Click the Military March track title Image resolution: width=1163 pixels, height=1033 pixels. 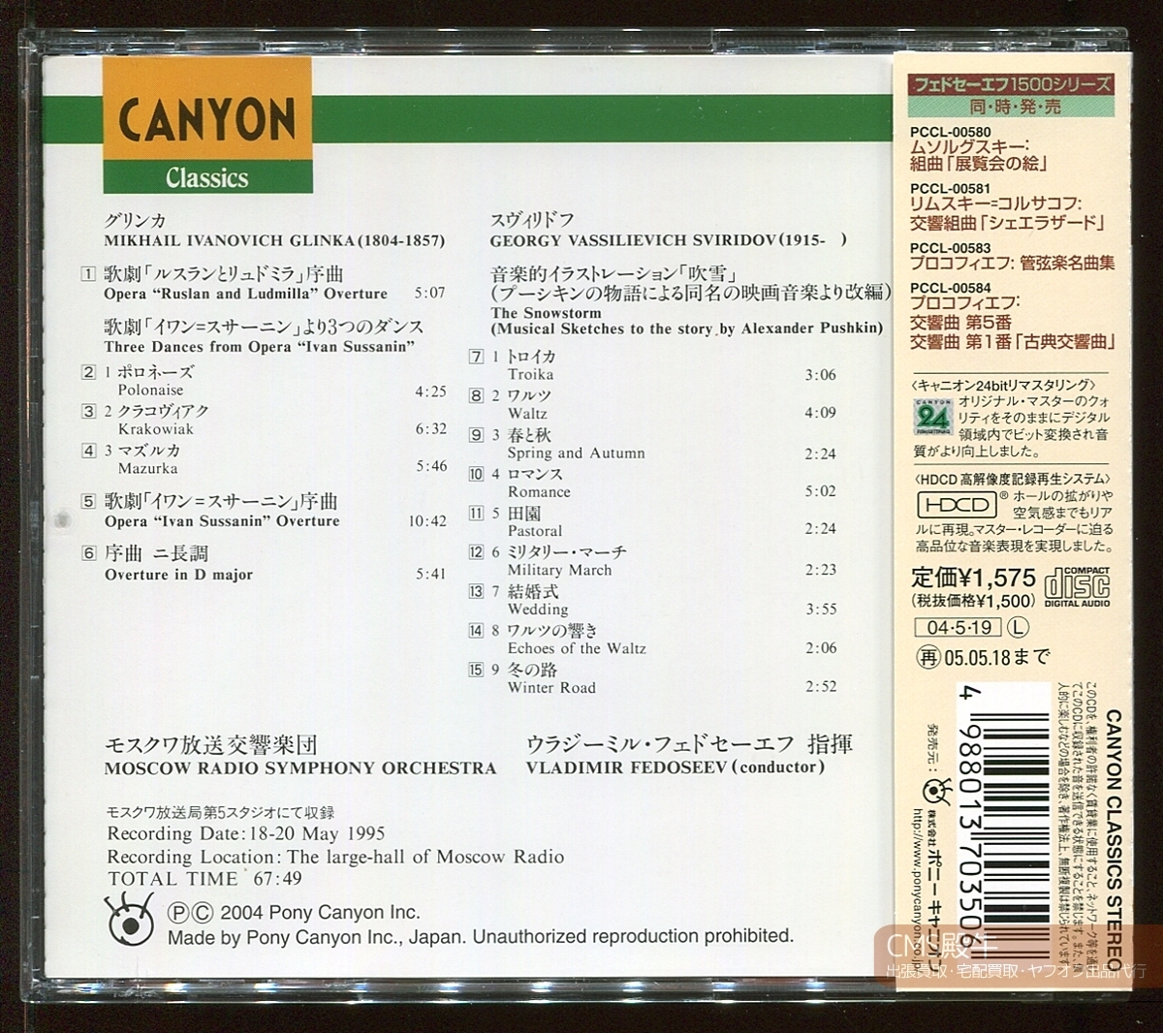[559, 570]
